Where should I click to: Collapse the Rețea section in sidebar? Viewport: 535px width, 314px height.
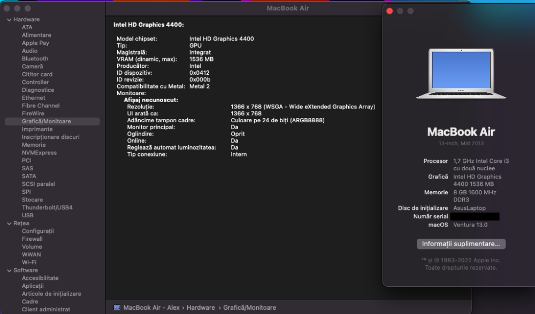pos(9,223)
